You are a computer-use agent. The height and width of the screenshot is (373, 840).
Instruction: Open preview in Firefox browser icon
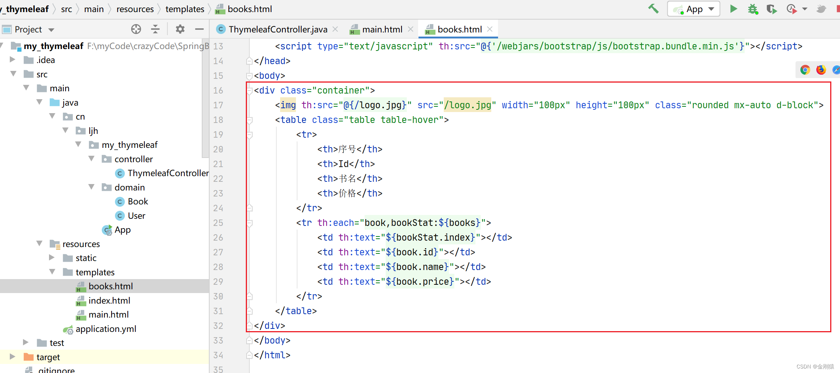click(821, 70)
